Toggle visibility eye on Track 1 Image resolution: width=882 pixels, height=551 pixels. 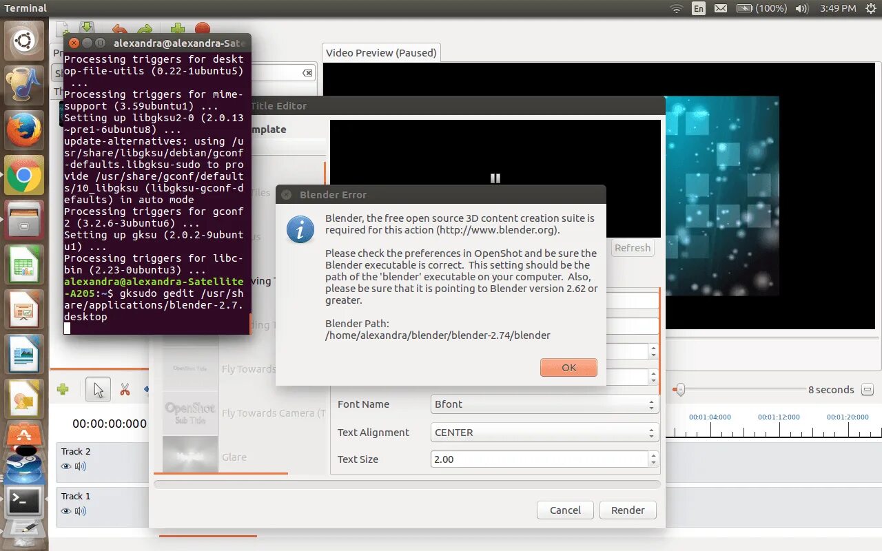pyautogui.click(x=66, y=511)
